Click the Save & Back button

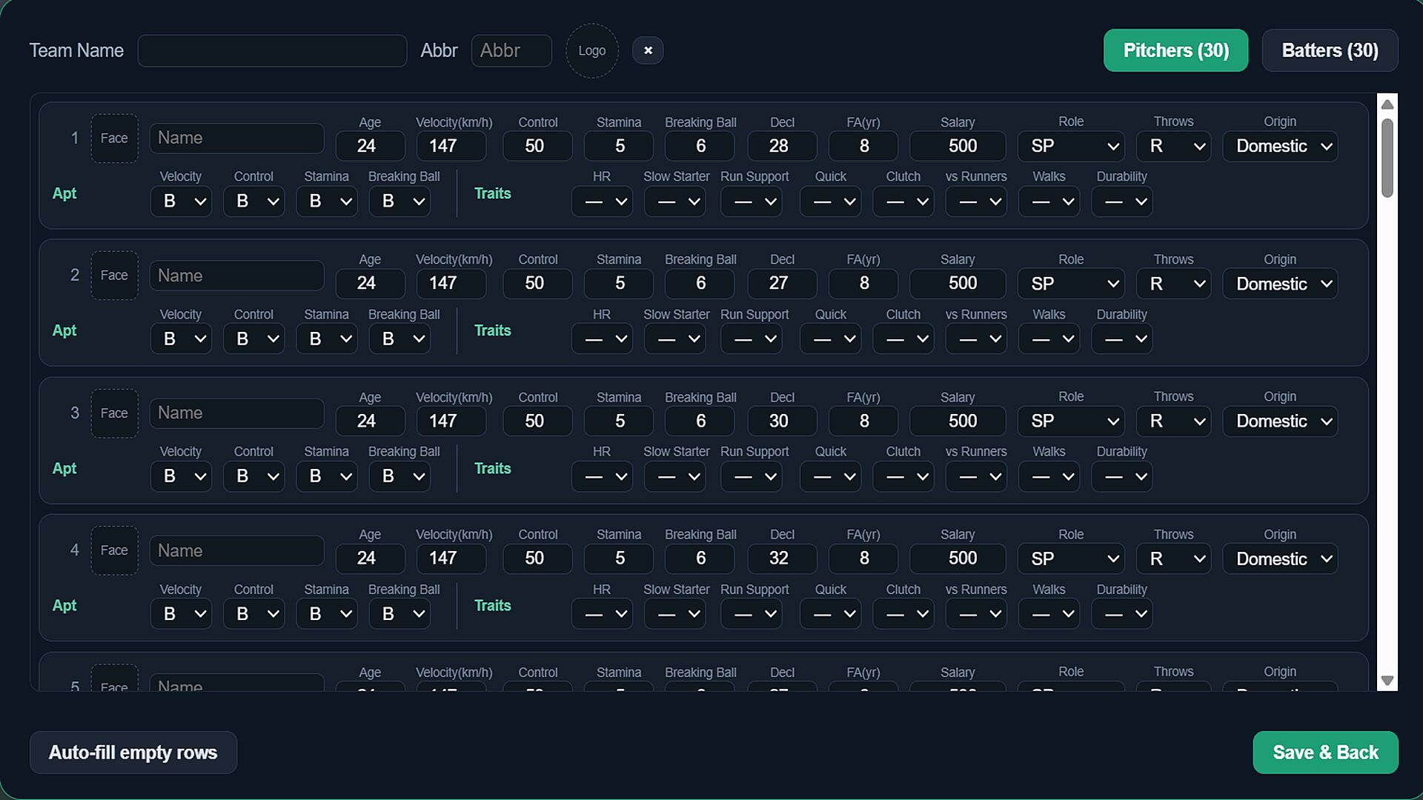tap(1325, 753)
